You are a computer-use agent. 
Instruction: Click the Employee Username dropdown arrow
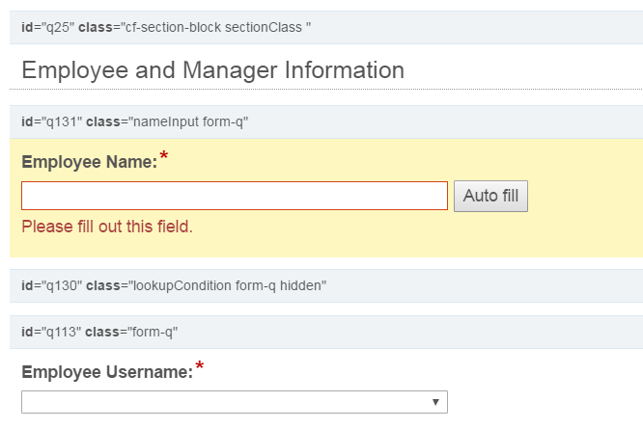tap(435, 402)
